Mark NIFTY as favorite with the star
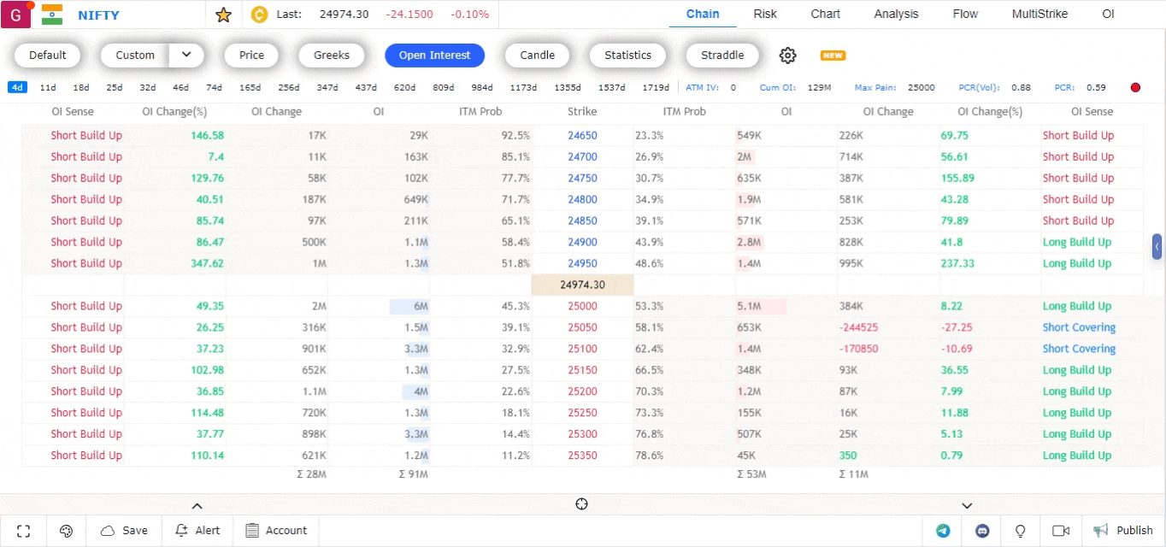 pyautogui.click(x=223, y=15)
